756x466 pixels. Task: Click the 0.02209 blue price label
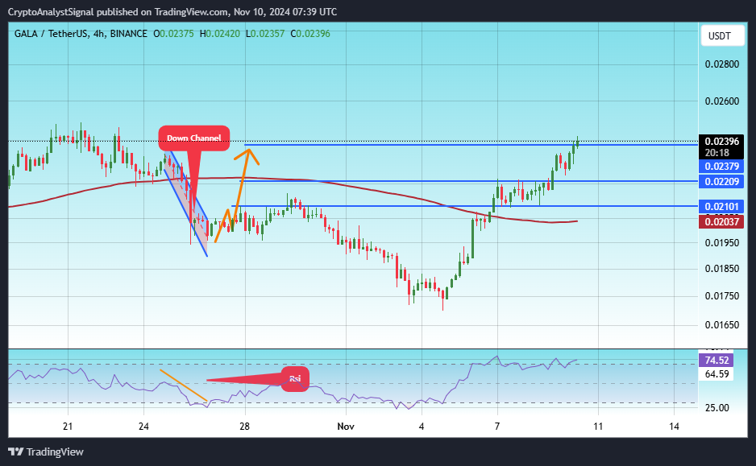coord(721,181)
